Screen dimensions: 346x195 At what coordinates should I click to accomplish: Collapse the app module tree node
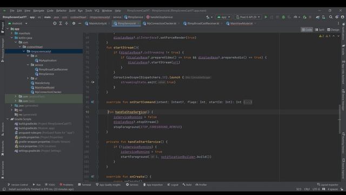[x=8, y=29]
